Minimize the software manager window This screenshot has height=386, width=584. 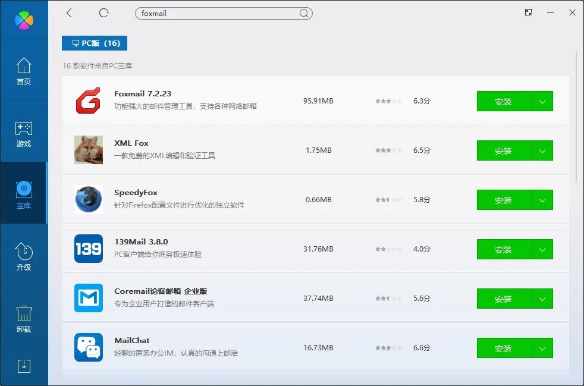[x=550, y=12]
